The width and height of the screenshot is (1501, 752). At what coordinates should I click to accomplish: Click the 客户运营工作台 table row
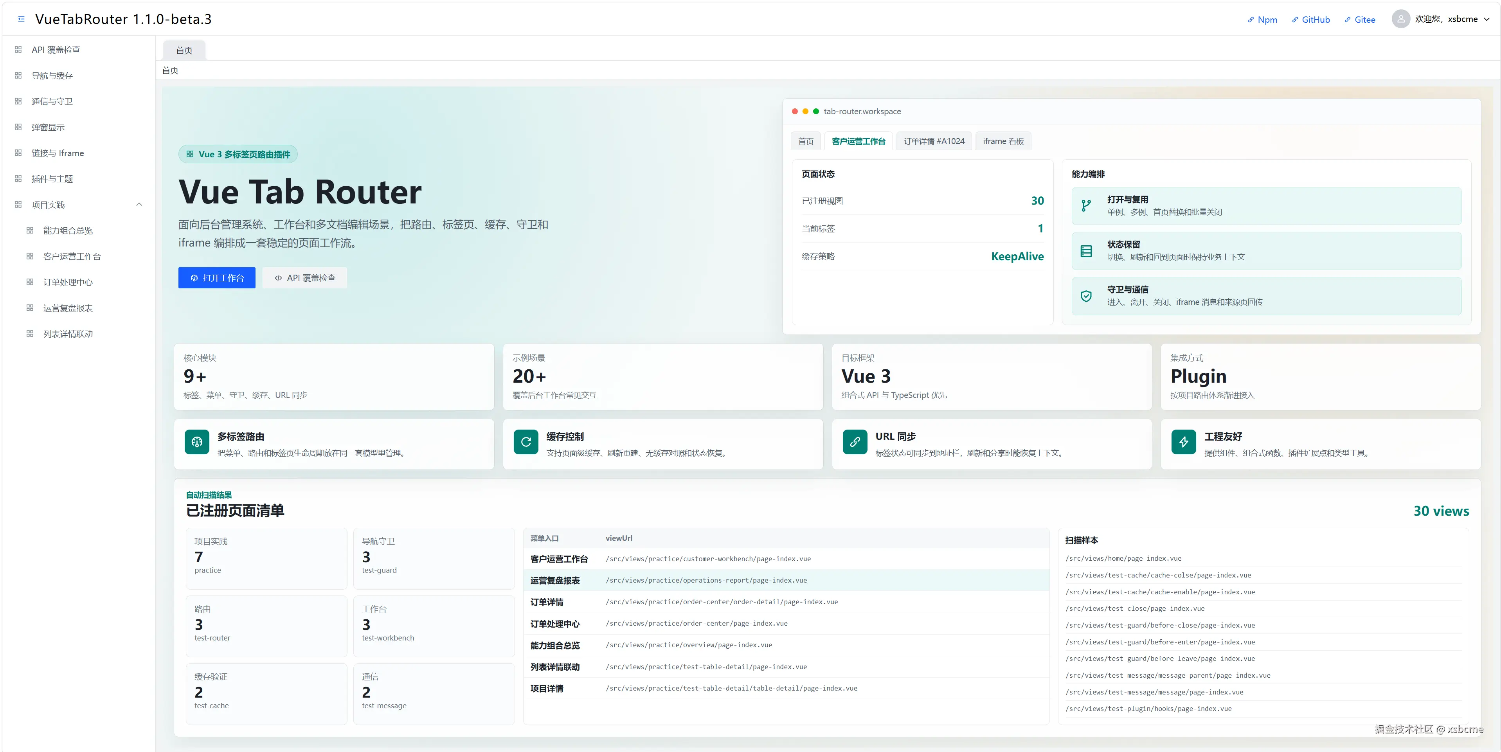click(786, 559)
